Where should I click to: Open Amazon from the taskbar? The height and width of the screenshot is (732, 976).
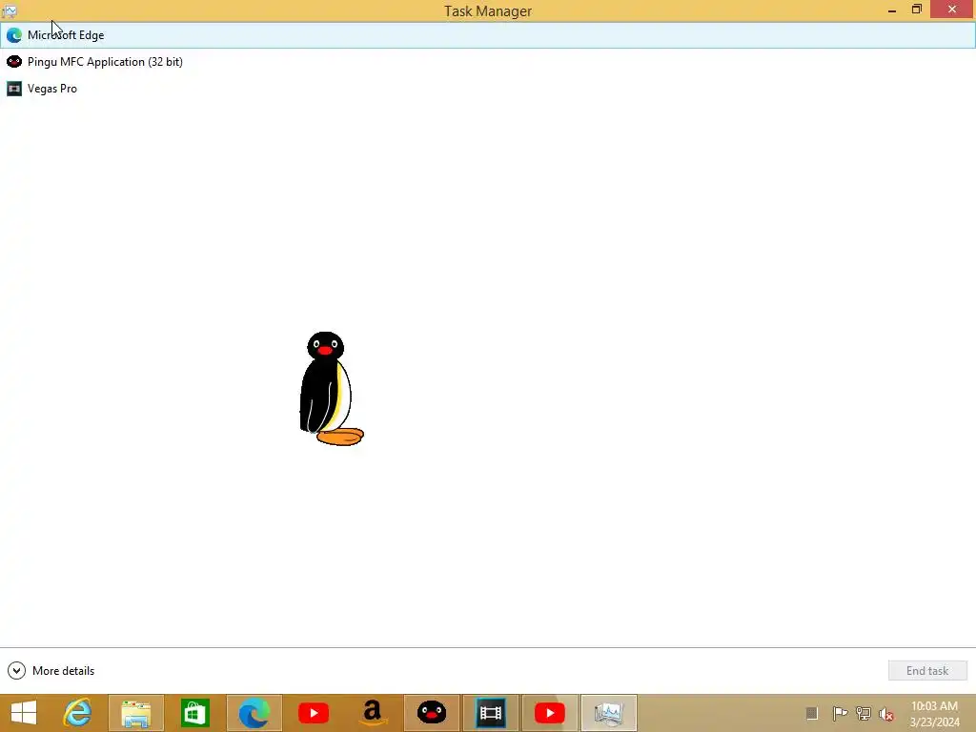point(373,713)
